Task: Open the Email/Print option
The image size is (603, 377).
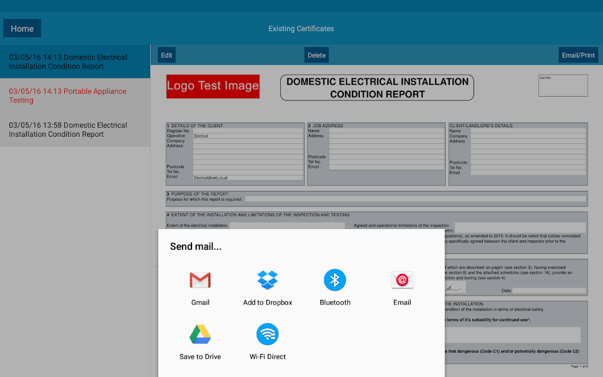Action: (578, 55)
